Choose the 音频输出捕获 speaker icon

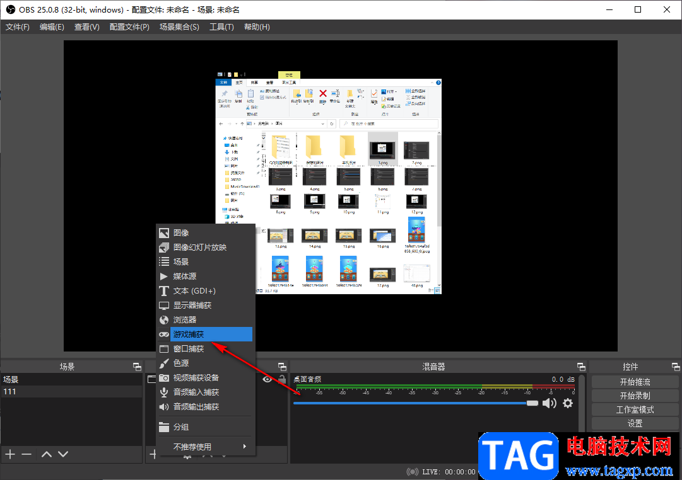tap(164, 406)
